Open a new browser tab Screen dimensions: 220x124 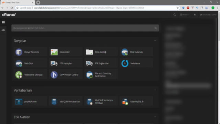(38, 2)
